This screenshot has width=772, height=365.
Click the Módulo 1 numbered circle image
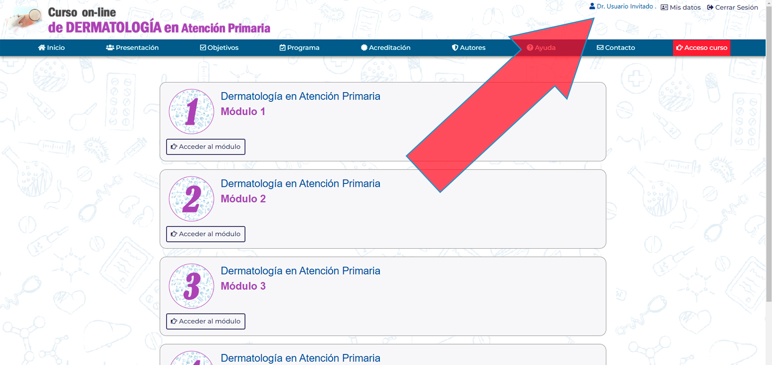click(191, 112)
